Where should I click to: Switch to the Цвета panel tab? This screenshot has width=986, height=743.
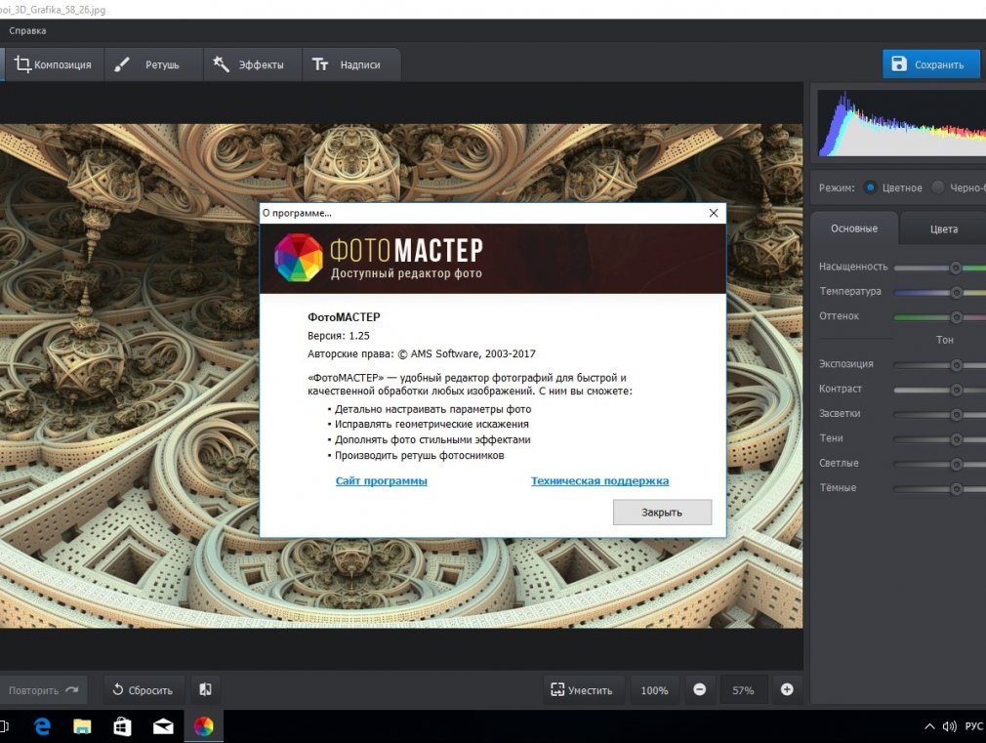coord(943,229)
